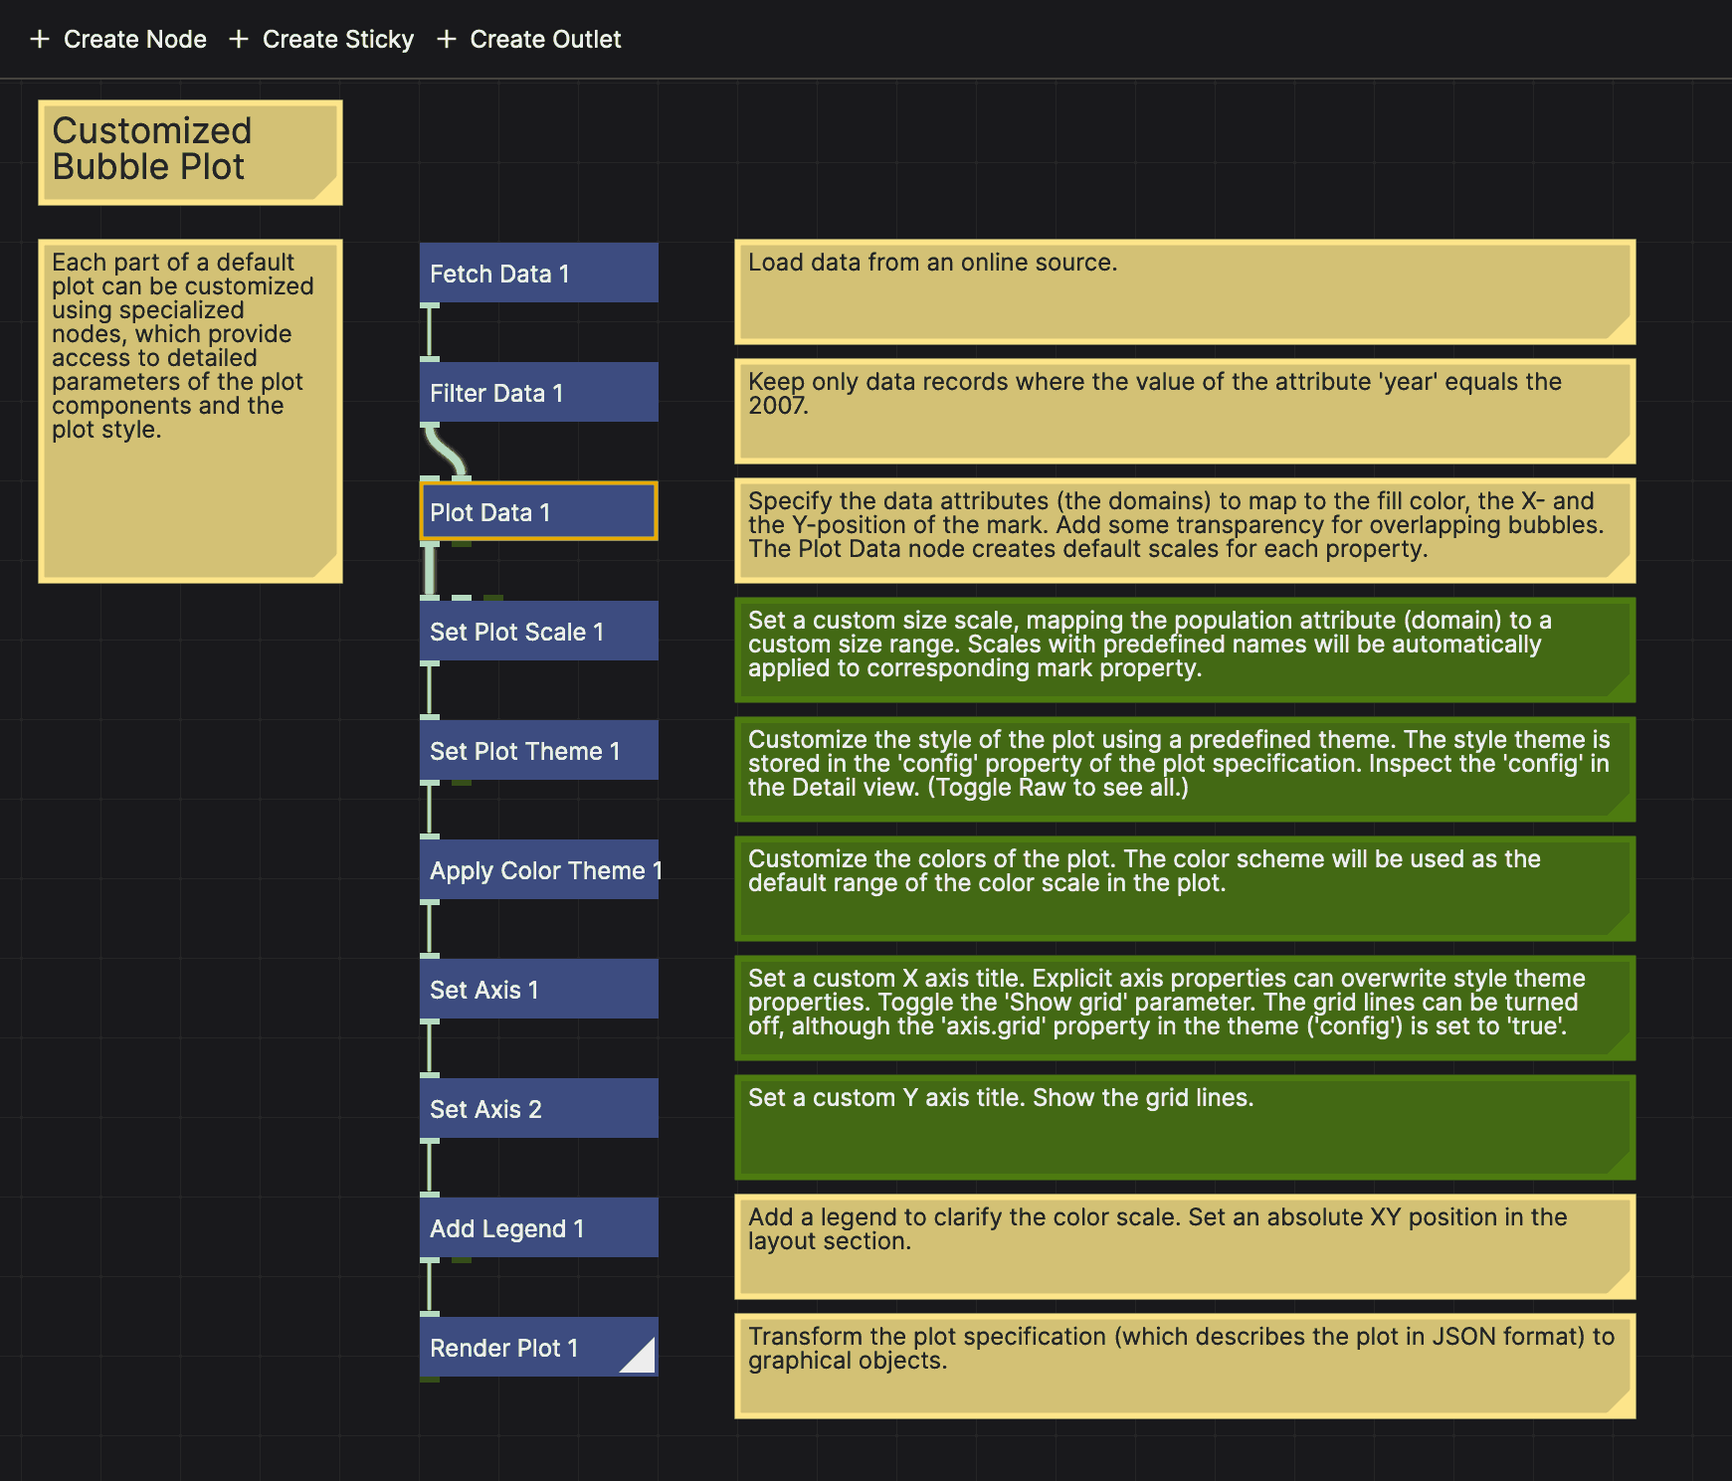Select the Set Axis 1 node

click(x=538, y=989)
